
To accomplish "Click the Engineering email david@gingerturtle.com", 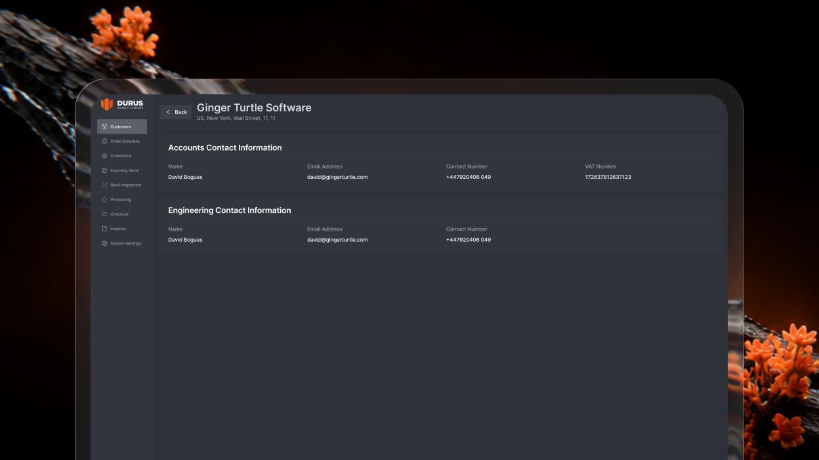I will point(337,240).
